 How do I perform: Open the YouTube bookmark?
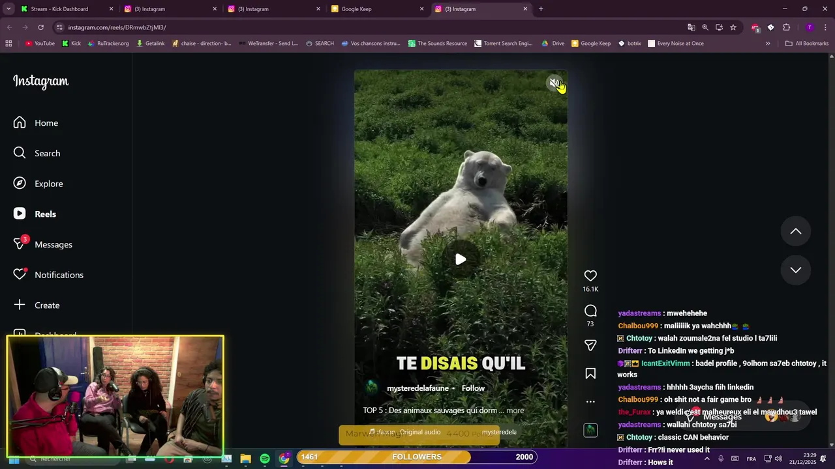[40, 44]
